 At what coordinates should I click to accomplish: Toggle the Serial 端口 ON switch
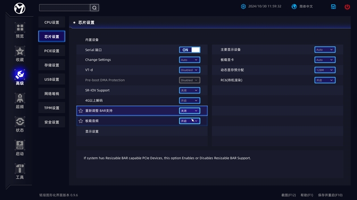190,50
